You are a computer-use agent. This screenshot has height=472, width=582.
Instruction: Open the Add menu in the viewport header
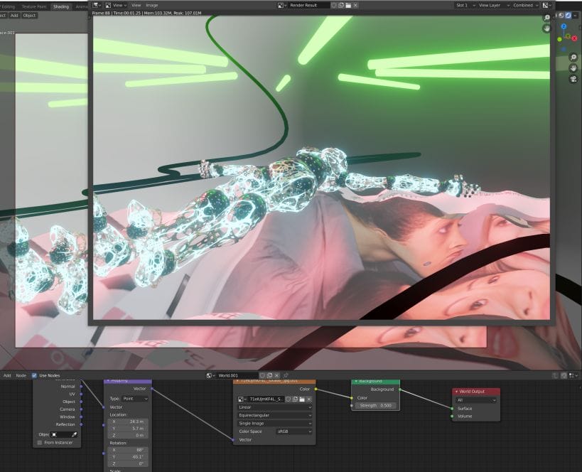coord(14,15)
